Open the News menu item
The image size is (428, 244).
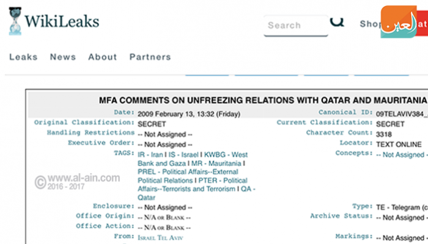point(63,57)
